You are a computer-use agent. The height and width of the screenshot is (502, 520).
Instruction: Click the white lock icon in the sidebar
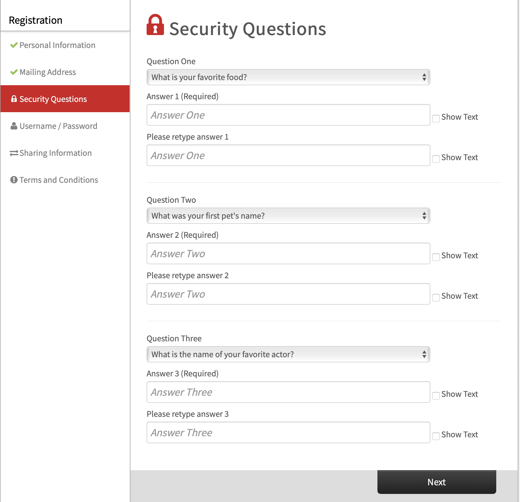tap(14, 99)
